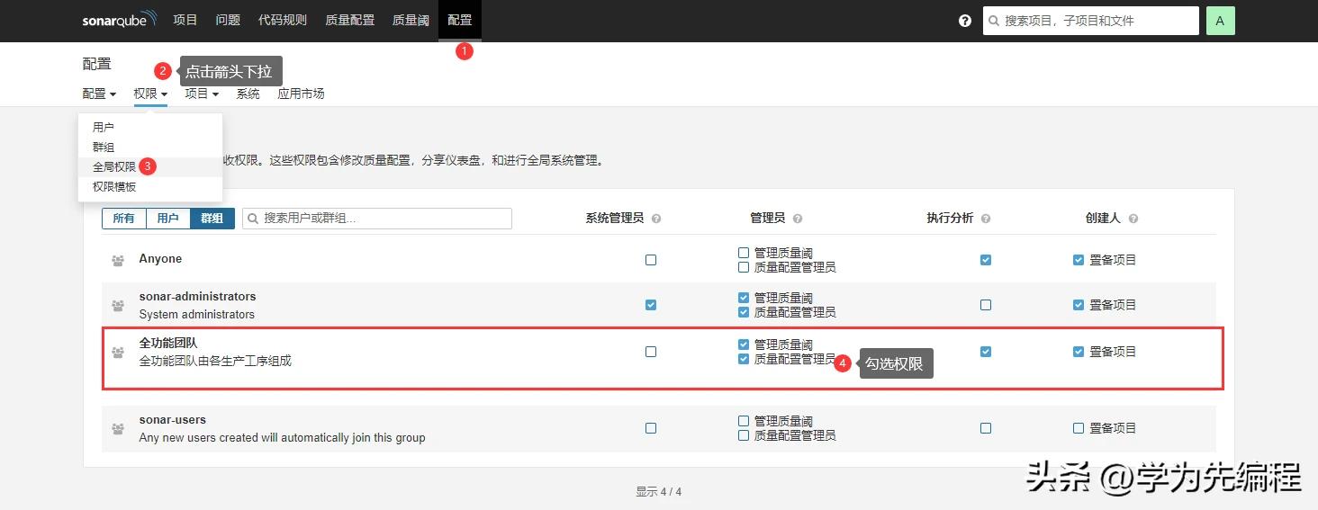Uncheck 置备项目 for sonar-administrators
This screenshot has width=1318, height=510.
pos(1079,305)
